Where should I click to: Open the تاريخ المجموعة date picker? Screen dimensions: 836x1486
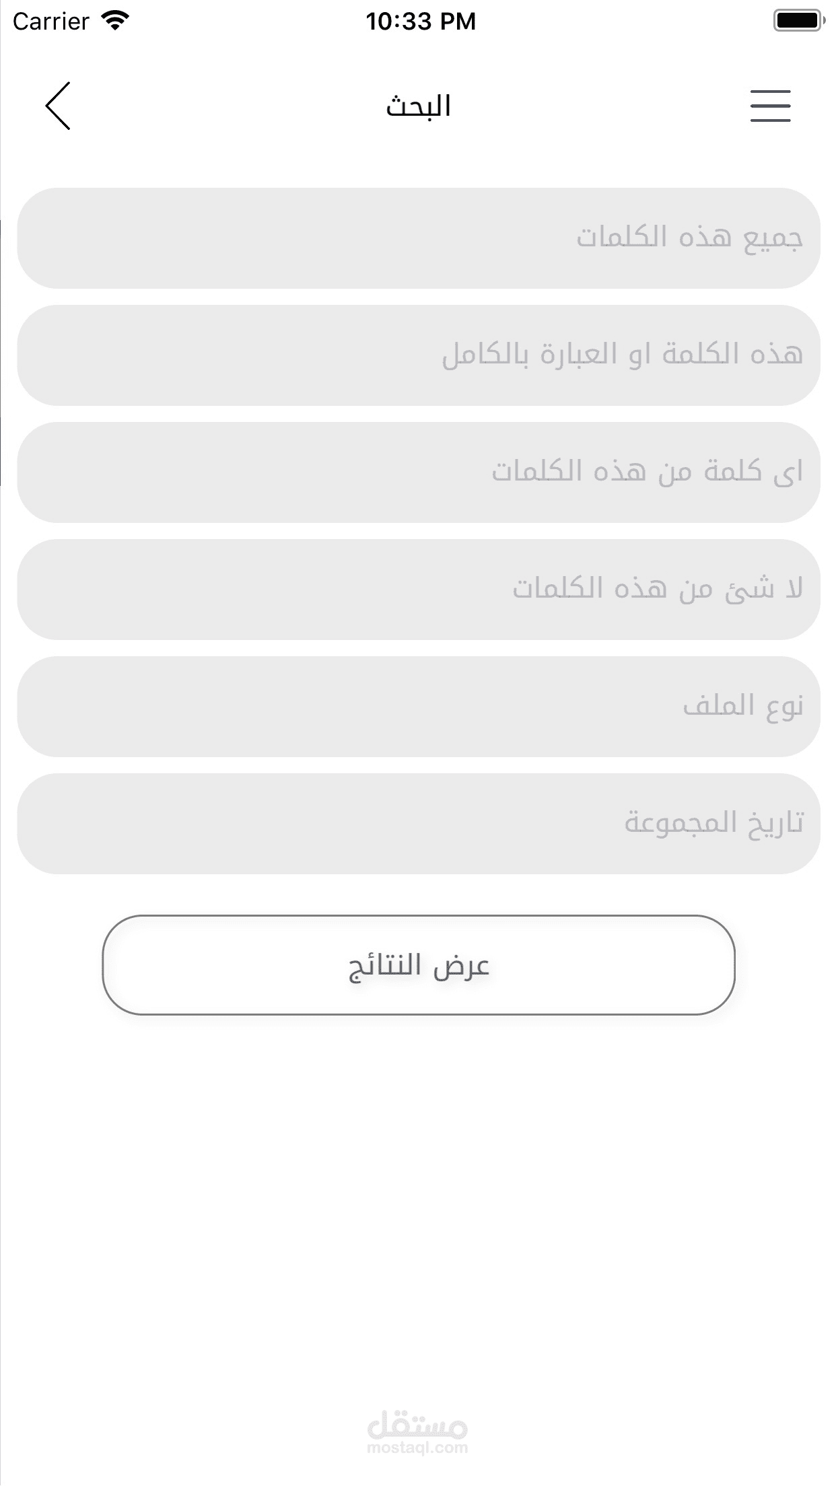pos(418,824)
